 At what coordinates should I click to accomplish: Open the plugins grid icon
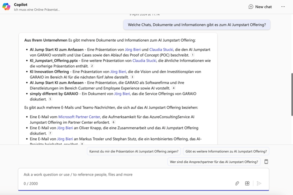click(247, 183)
